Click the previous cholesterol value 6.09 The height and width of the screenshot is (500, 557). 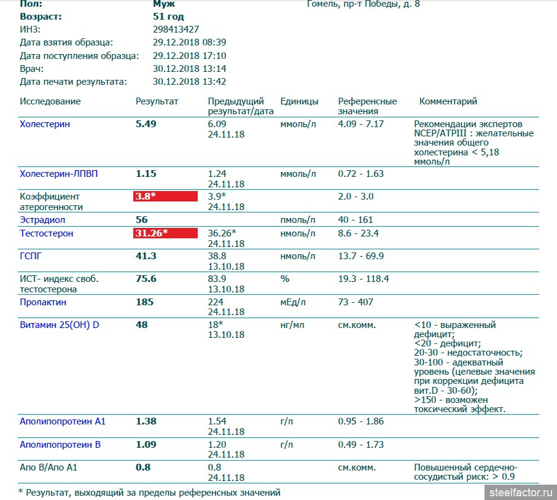click(x=217, y=124)
